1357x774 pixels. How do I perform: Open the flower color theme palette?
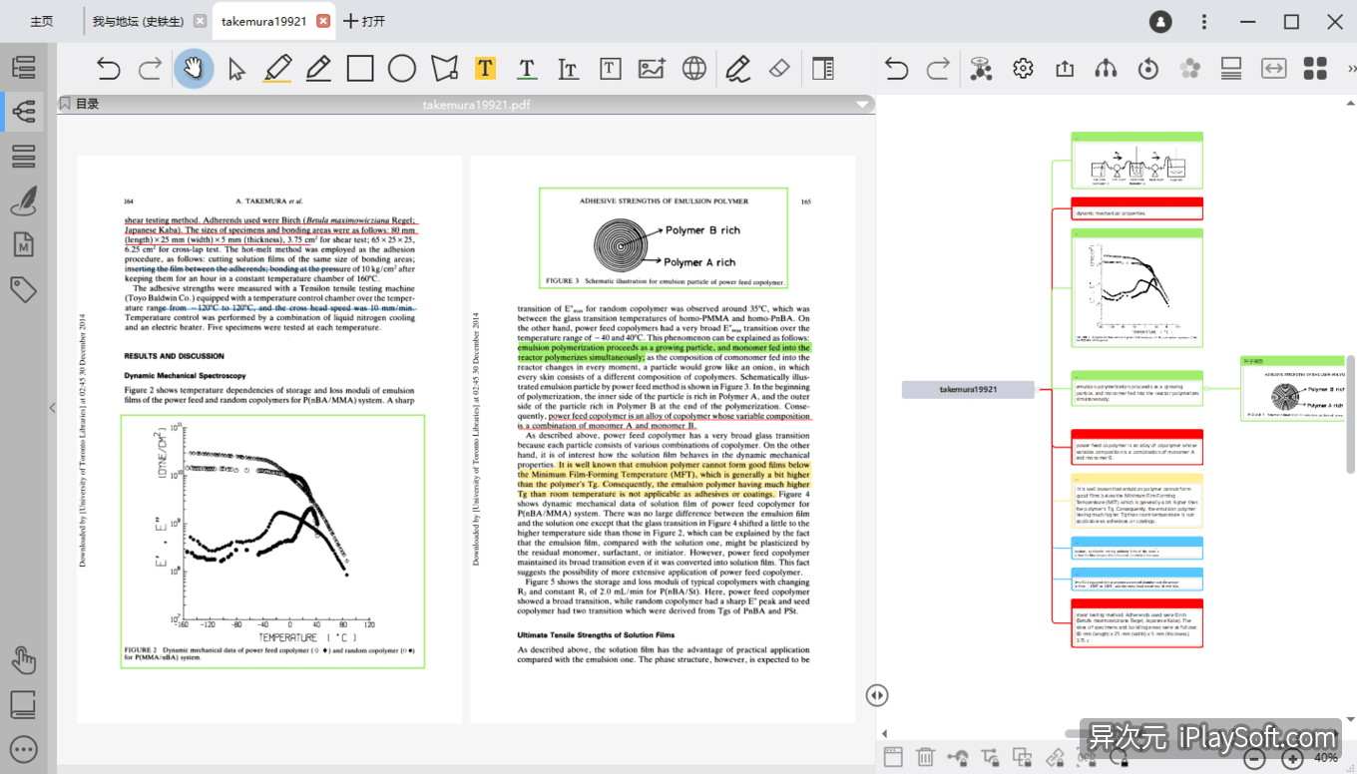(1189, 68)
